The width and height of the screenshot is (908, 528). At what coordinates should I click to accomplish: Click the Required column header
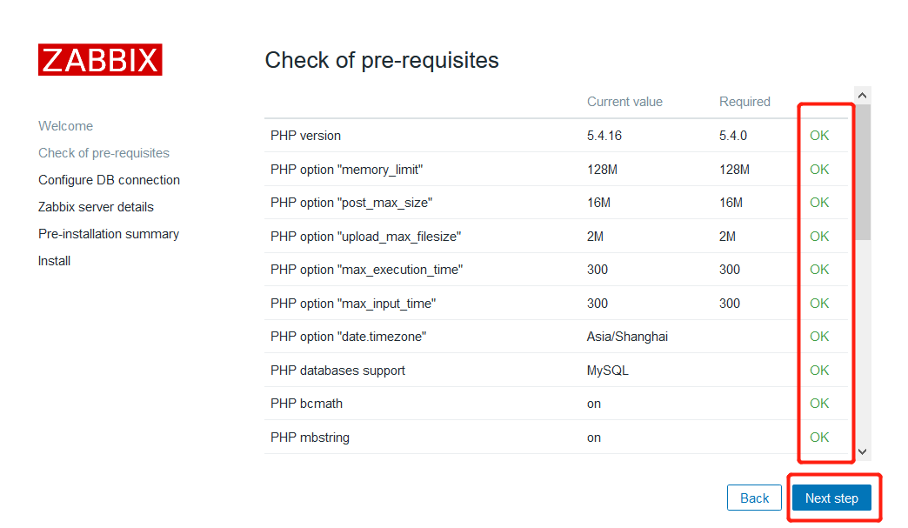pos(744,102)
